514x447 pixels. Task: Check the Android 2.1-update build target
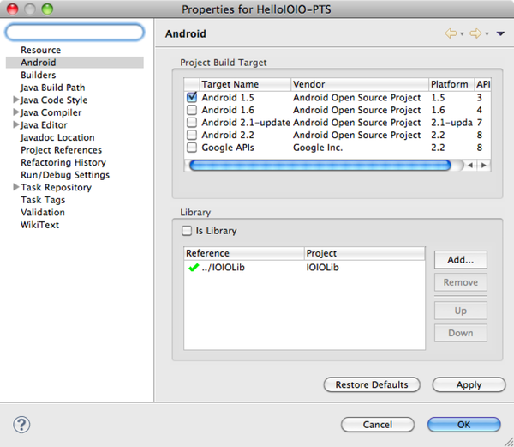(x=192, y=122)
